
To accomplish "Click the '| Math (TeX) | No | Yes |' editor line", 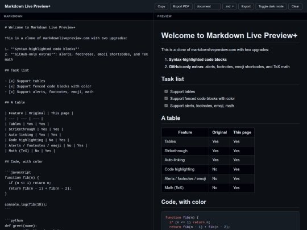I will tap(30, 151).
